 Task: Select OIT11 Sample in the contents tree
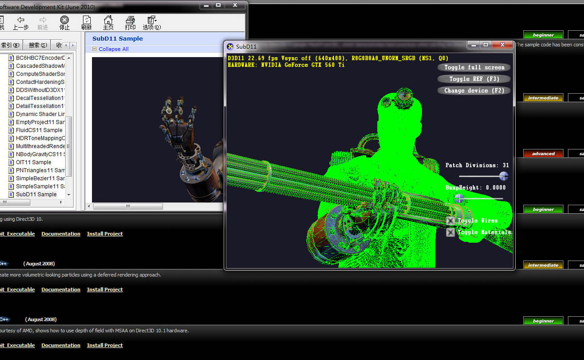(33, 162)
